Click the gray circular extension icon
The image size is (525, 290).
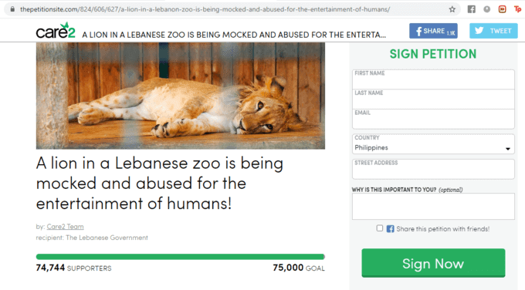[487, 9]
